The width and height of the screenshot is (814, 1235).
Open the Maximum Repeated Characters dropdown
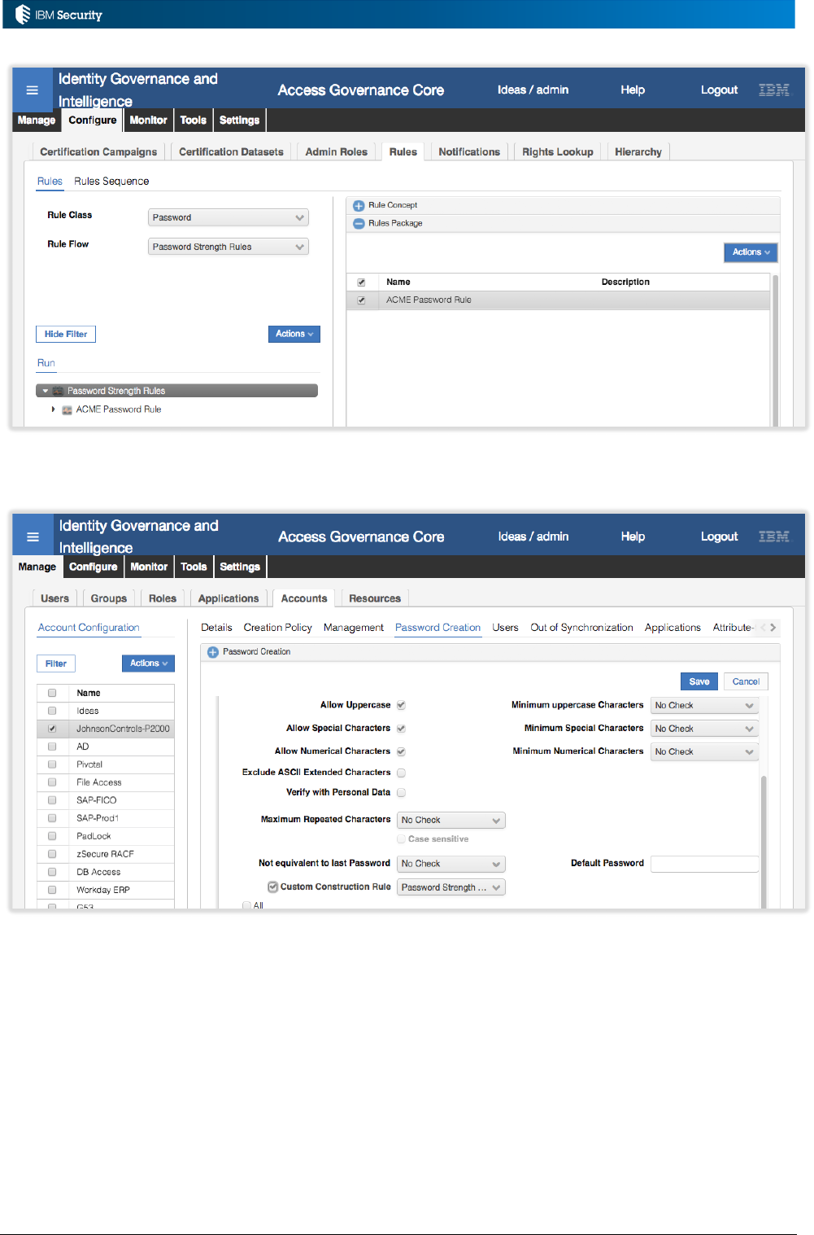point(451,821)
